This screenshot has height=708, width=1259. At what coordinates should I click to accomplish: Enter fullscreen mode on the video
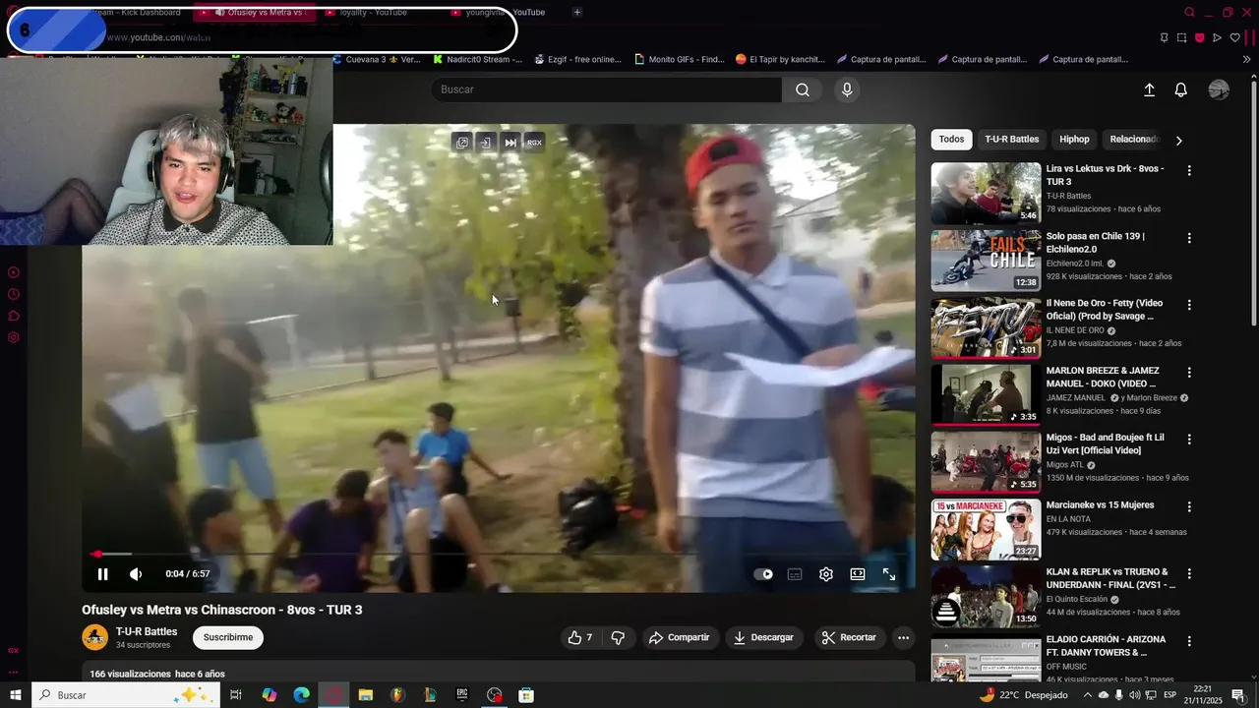point(889,574)
